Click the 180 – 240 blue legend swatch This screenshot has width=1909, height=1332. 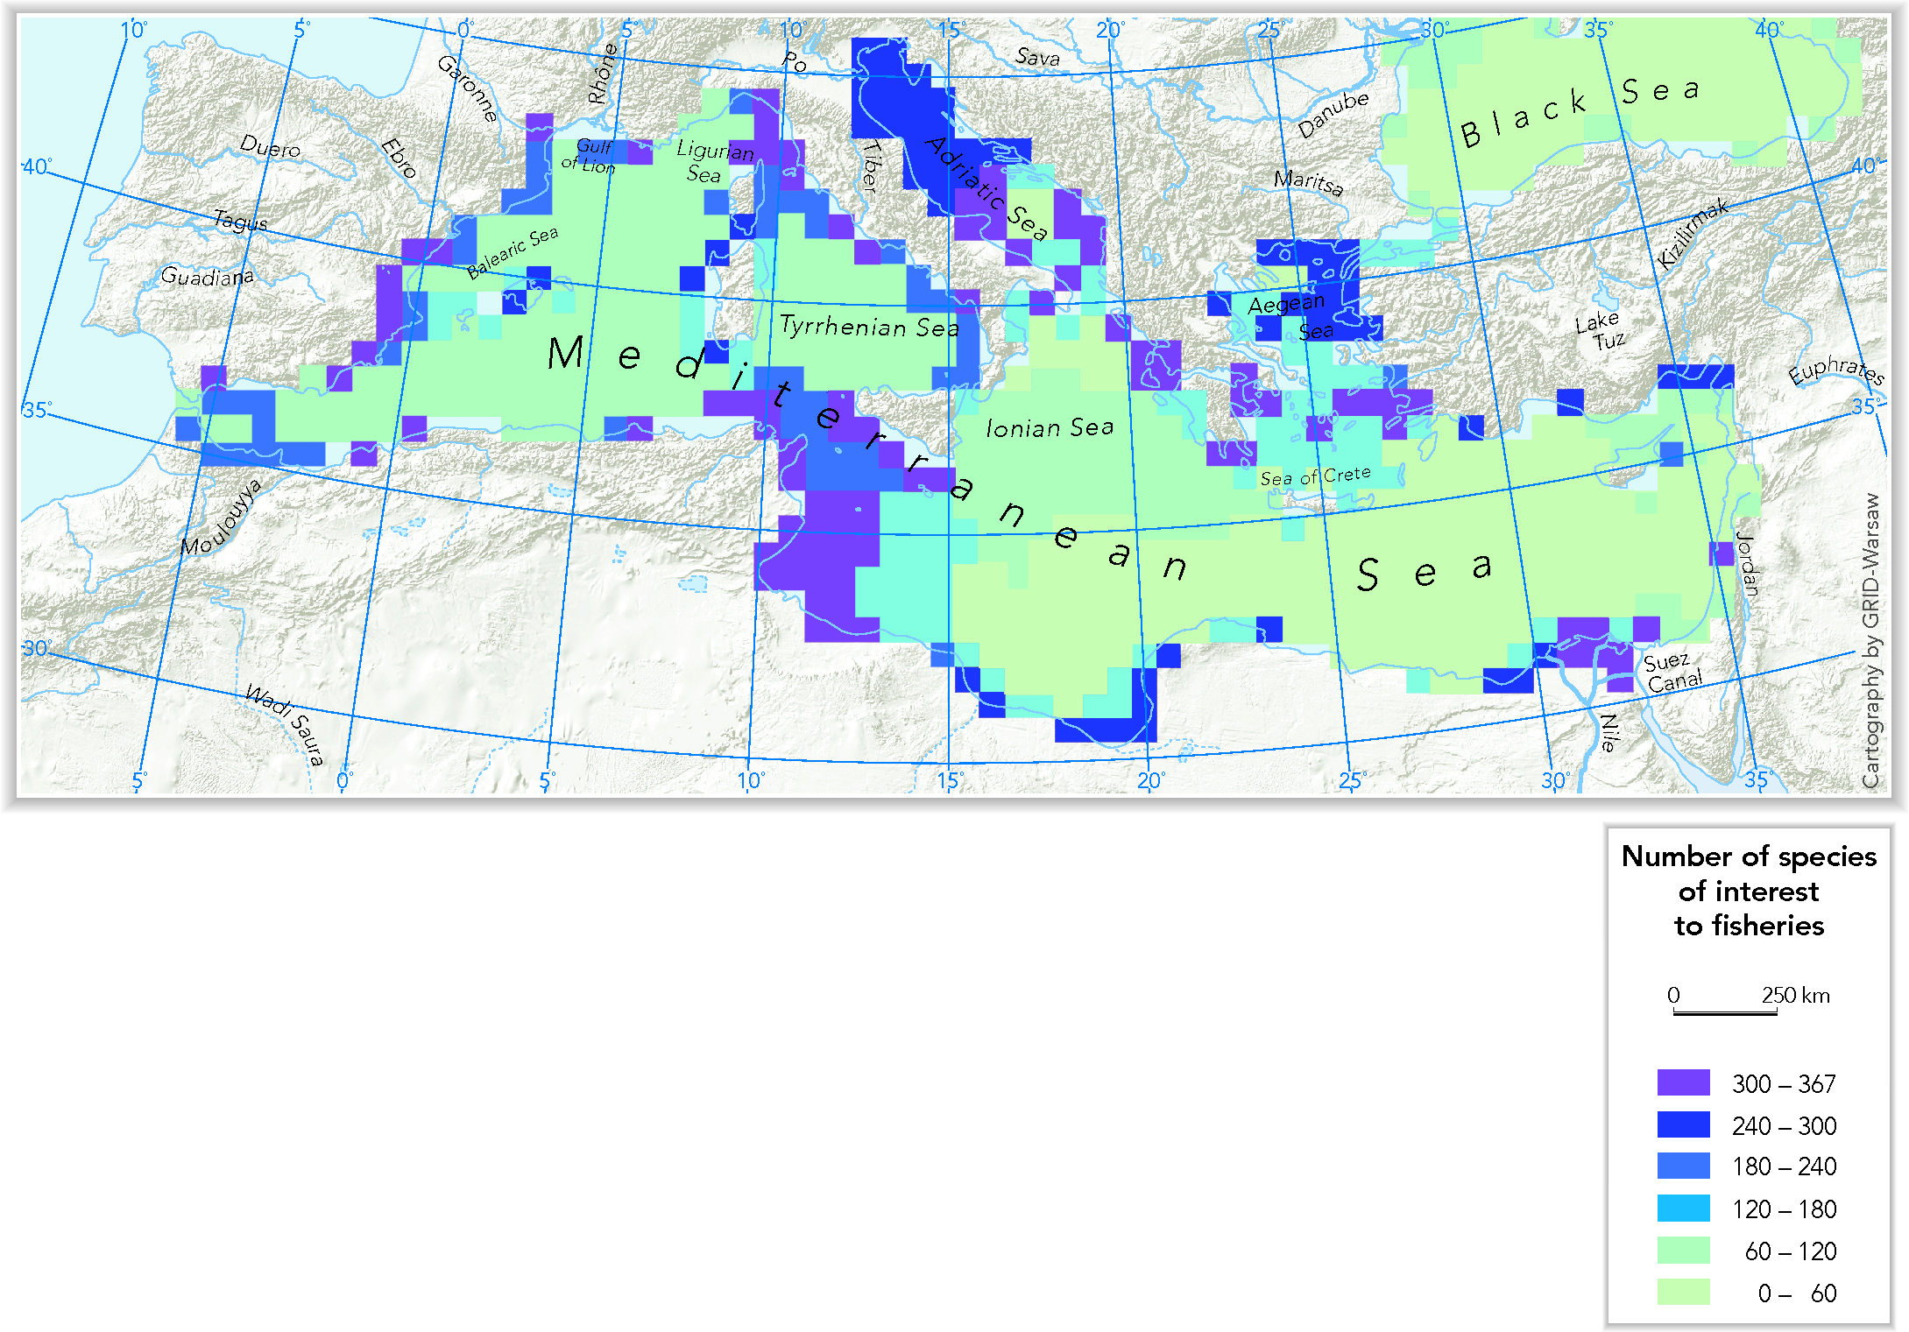point(1682,1166)
